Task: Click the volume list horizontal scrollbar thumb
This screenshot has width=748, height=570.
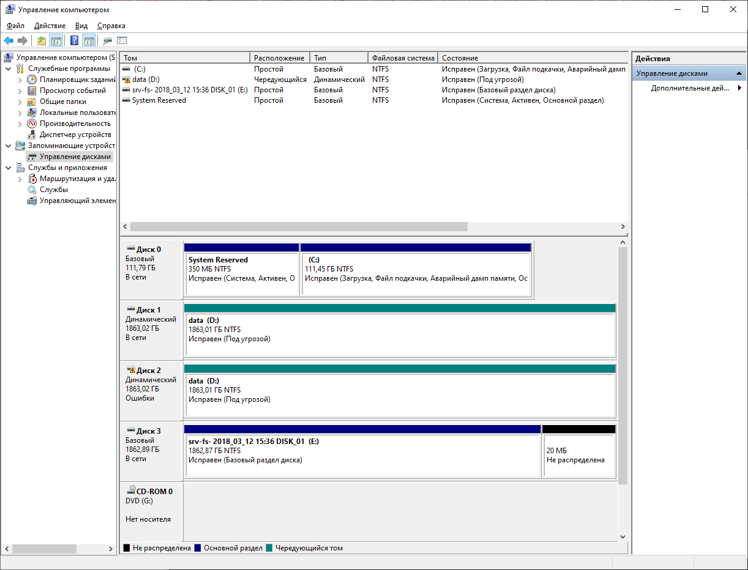Action: 299,226
